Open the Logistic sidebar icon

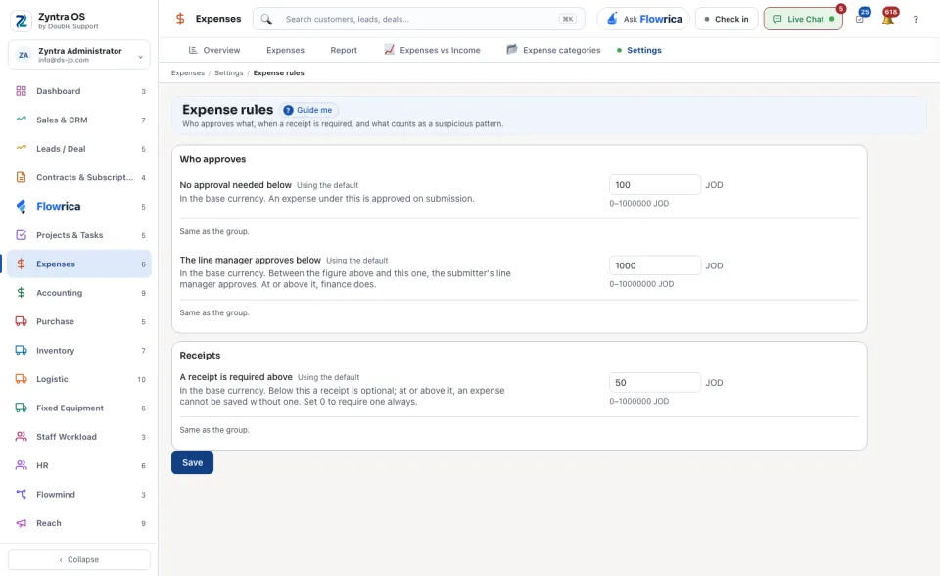[21, 379]
